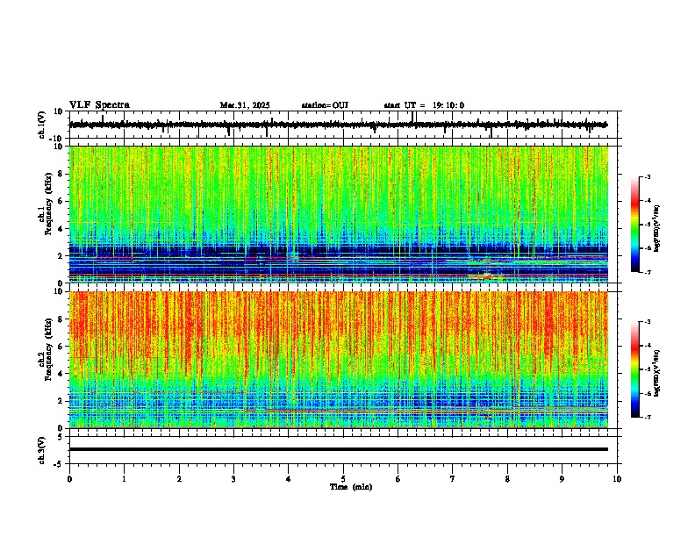
Task: Click the "2" kHz tick on ch.2 spectrogram
Action: [61, 401]
